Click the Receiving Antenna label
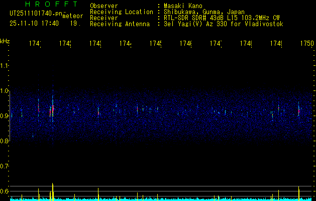The height and width of the screenshot is (201, 316). click(x=120, y=24)
